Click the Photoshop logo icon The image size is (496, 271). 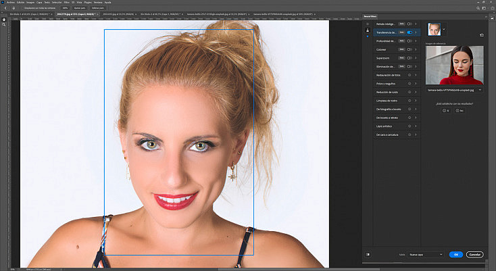3,2
